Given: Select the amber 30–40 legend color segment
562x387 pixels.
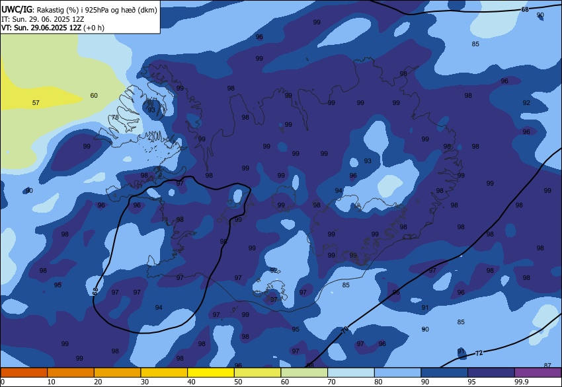Looking at the screenshot, I should 164,372.
